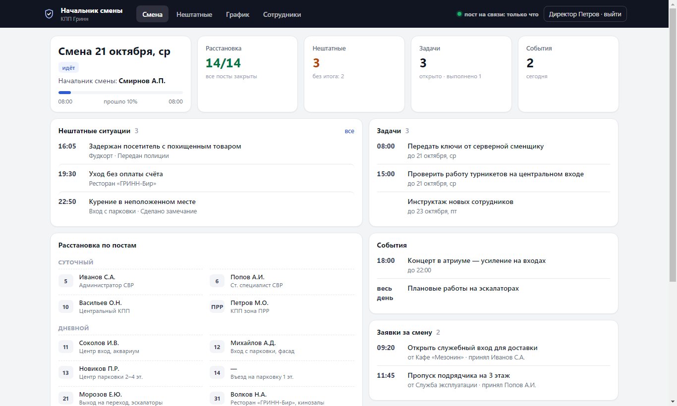The height and width of the screenshot is (406, 677).
Task: Click post badge 12 for Михайлов А.Д.
Action: tap(217, 347)
